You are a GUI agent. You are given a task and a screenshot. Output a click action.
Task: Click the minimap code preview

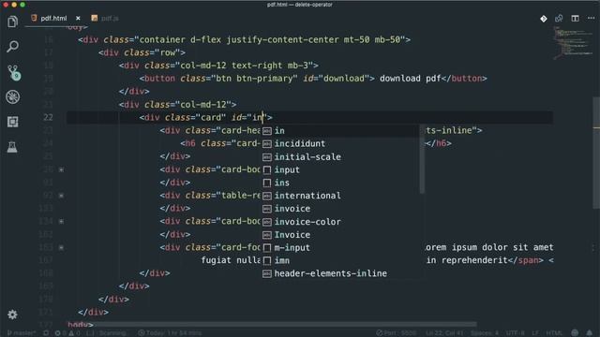coord(573,43)
